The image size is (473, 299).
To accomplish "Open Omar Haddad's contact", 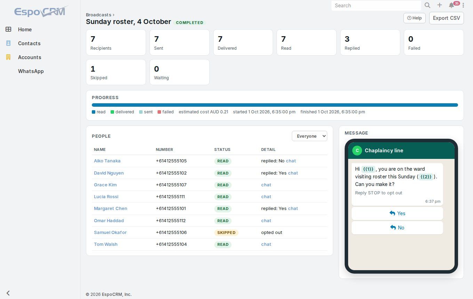I will [x=109, y=221].
